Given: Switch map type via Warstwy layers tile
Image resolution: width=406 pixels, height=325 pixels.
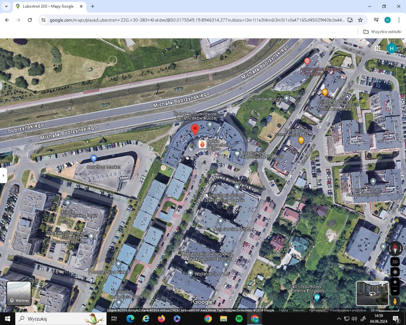Looking at the screenshot, I should click(x=19, y=293).
